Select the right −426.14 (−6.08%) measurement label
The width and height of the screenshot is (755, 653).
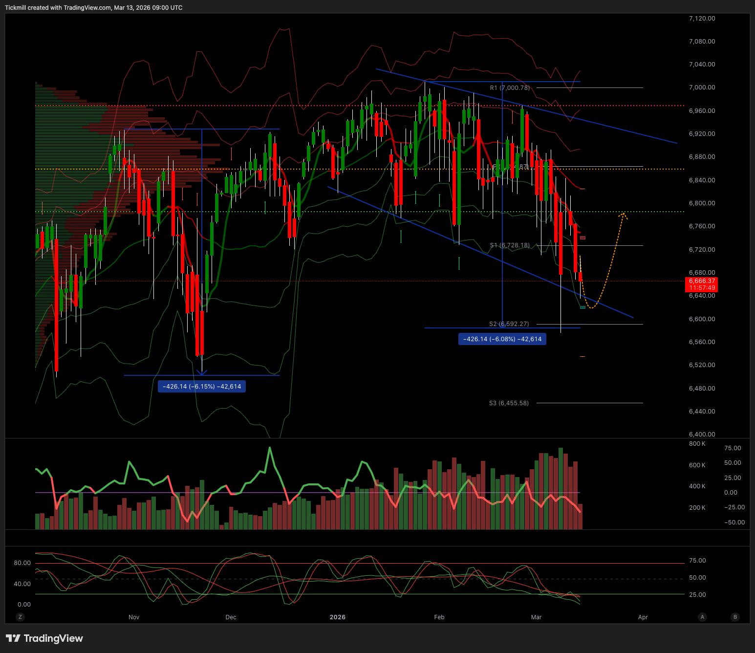pos(502,339)
